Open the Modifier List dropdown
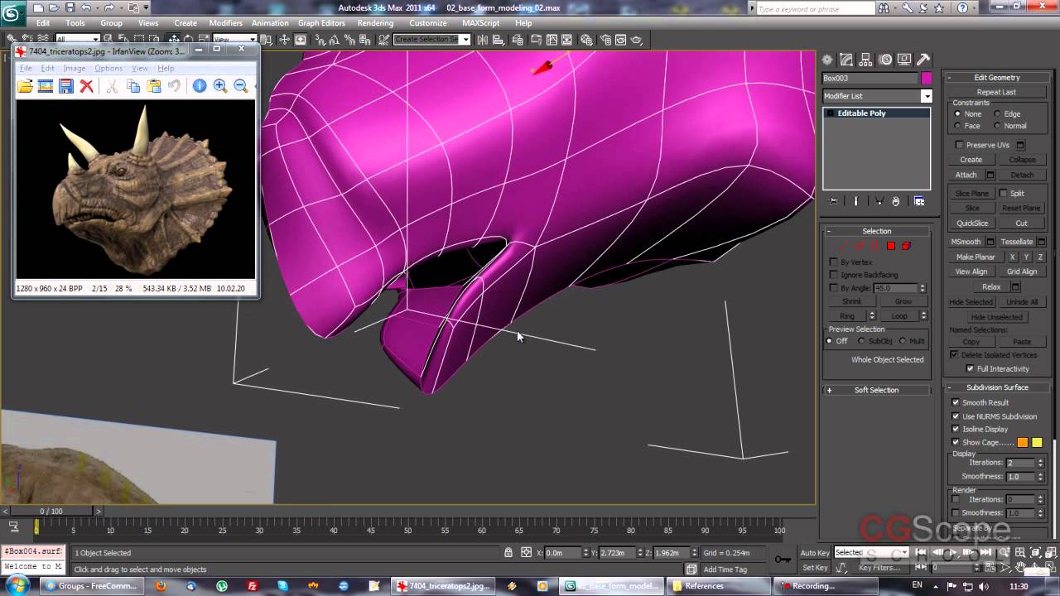This screenshot has height=596, width=1060. [926, 96]
